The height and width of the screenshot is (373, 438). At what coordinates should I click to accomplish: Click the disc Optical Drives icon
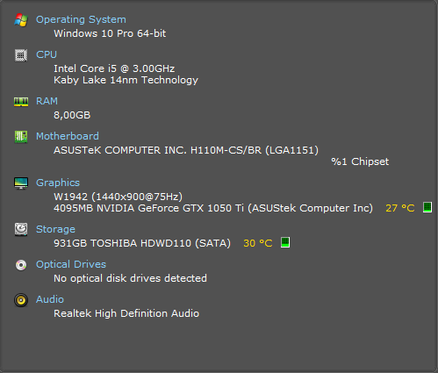(21, 265)
